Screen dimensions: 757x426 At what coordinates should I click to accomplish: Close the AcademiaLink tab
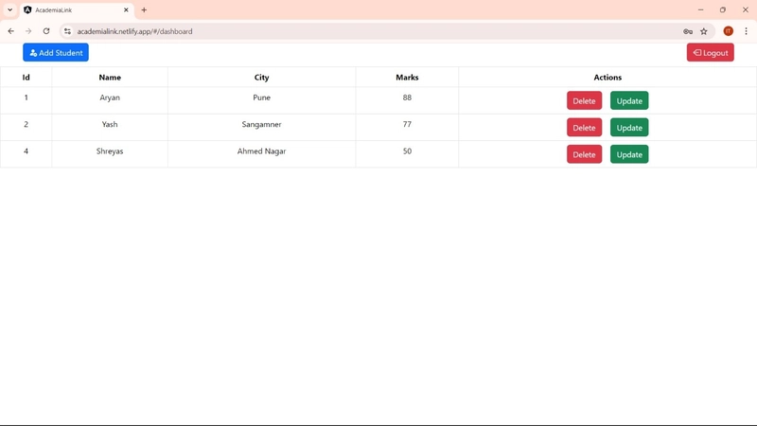point(126,9)
